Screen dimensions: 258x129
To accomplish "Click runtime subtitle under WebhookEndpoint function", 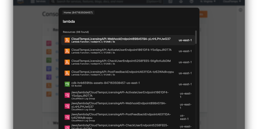I will coord(93,42).
